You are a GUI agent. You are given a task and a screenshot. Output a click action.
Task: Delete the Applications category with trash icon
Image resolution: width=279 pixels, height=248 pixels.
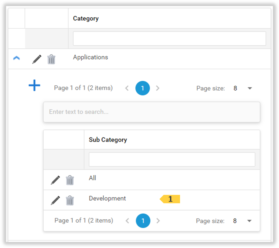pyautogui.click(x=51, y=59)
